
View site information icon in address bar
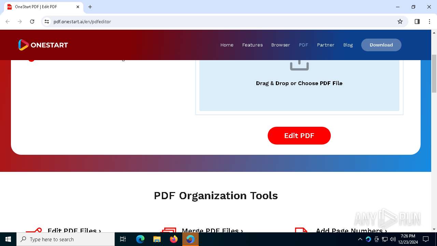(47, 22)
